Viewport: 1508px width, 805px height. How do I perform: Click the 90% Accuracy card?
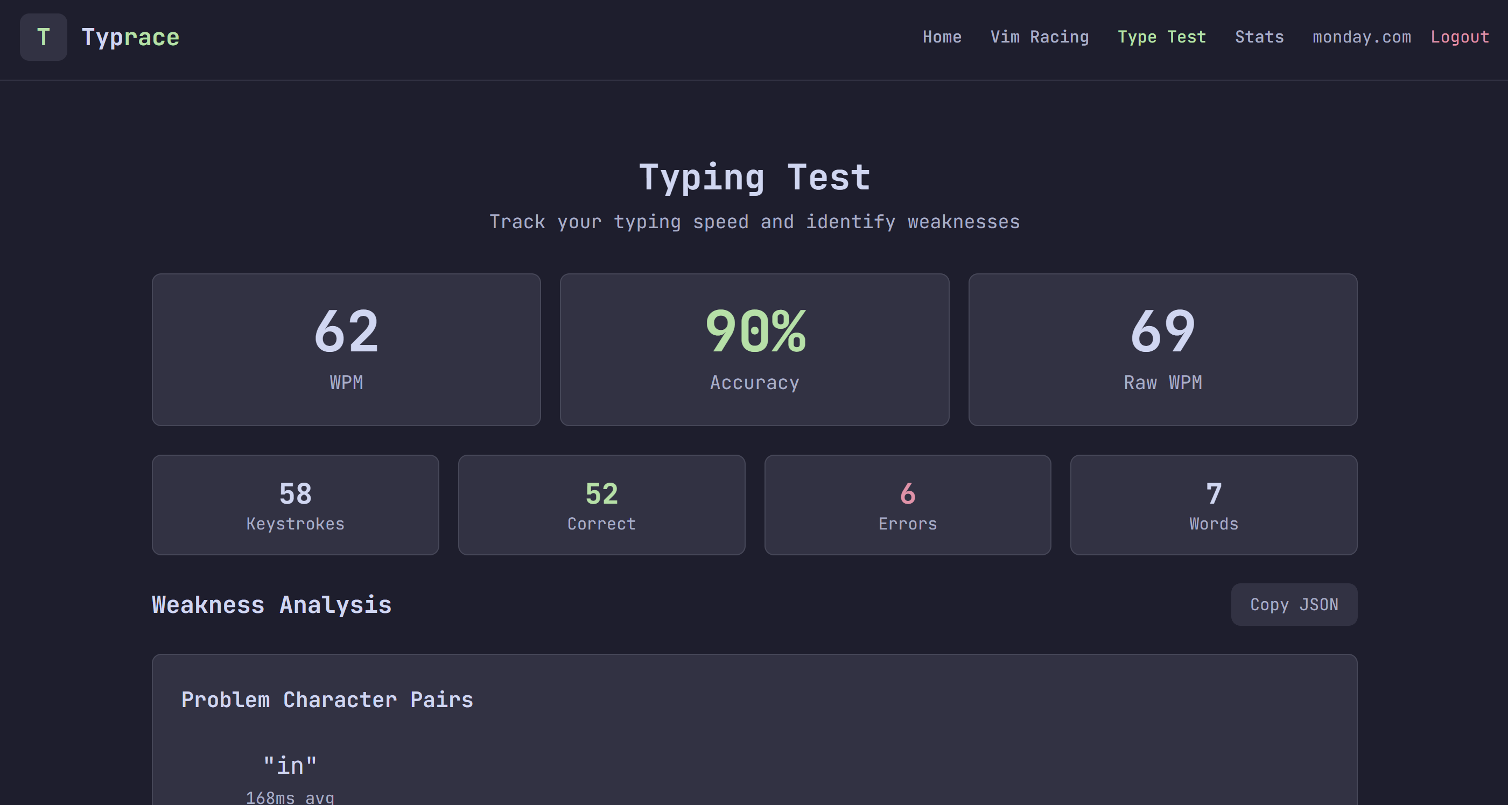click(754, 349)
